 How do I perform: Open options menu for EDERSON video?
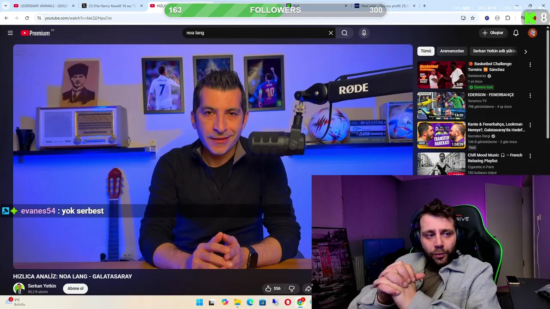[530, 96]
